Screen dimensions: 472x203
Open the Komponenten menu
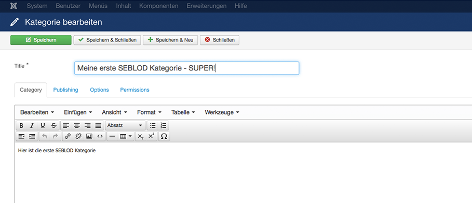[x=159, y=6]
